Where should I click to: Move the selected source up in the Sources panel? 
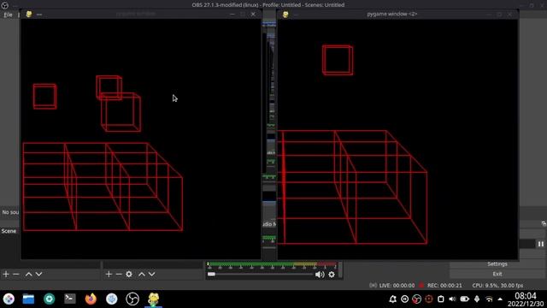pyautogui.click(x=142, y=275)
